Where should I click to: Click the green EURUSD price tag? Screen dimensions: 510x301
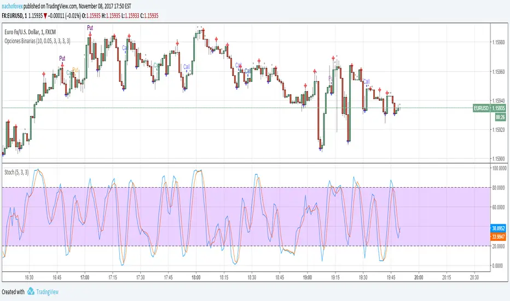click(x=489, y=108)
